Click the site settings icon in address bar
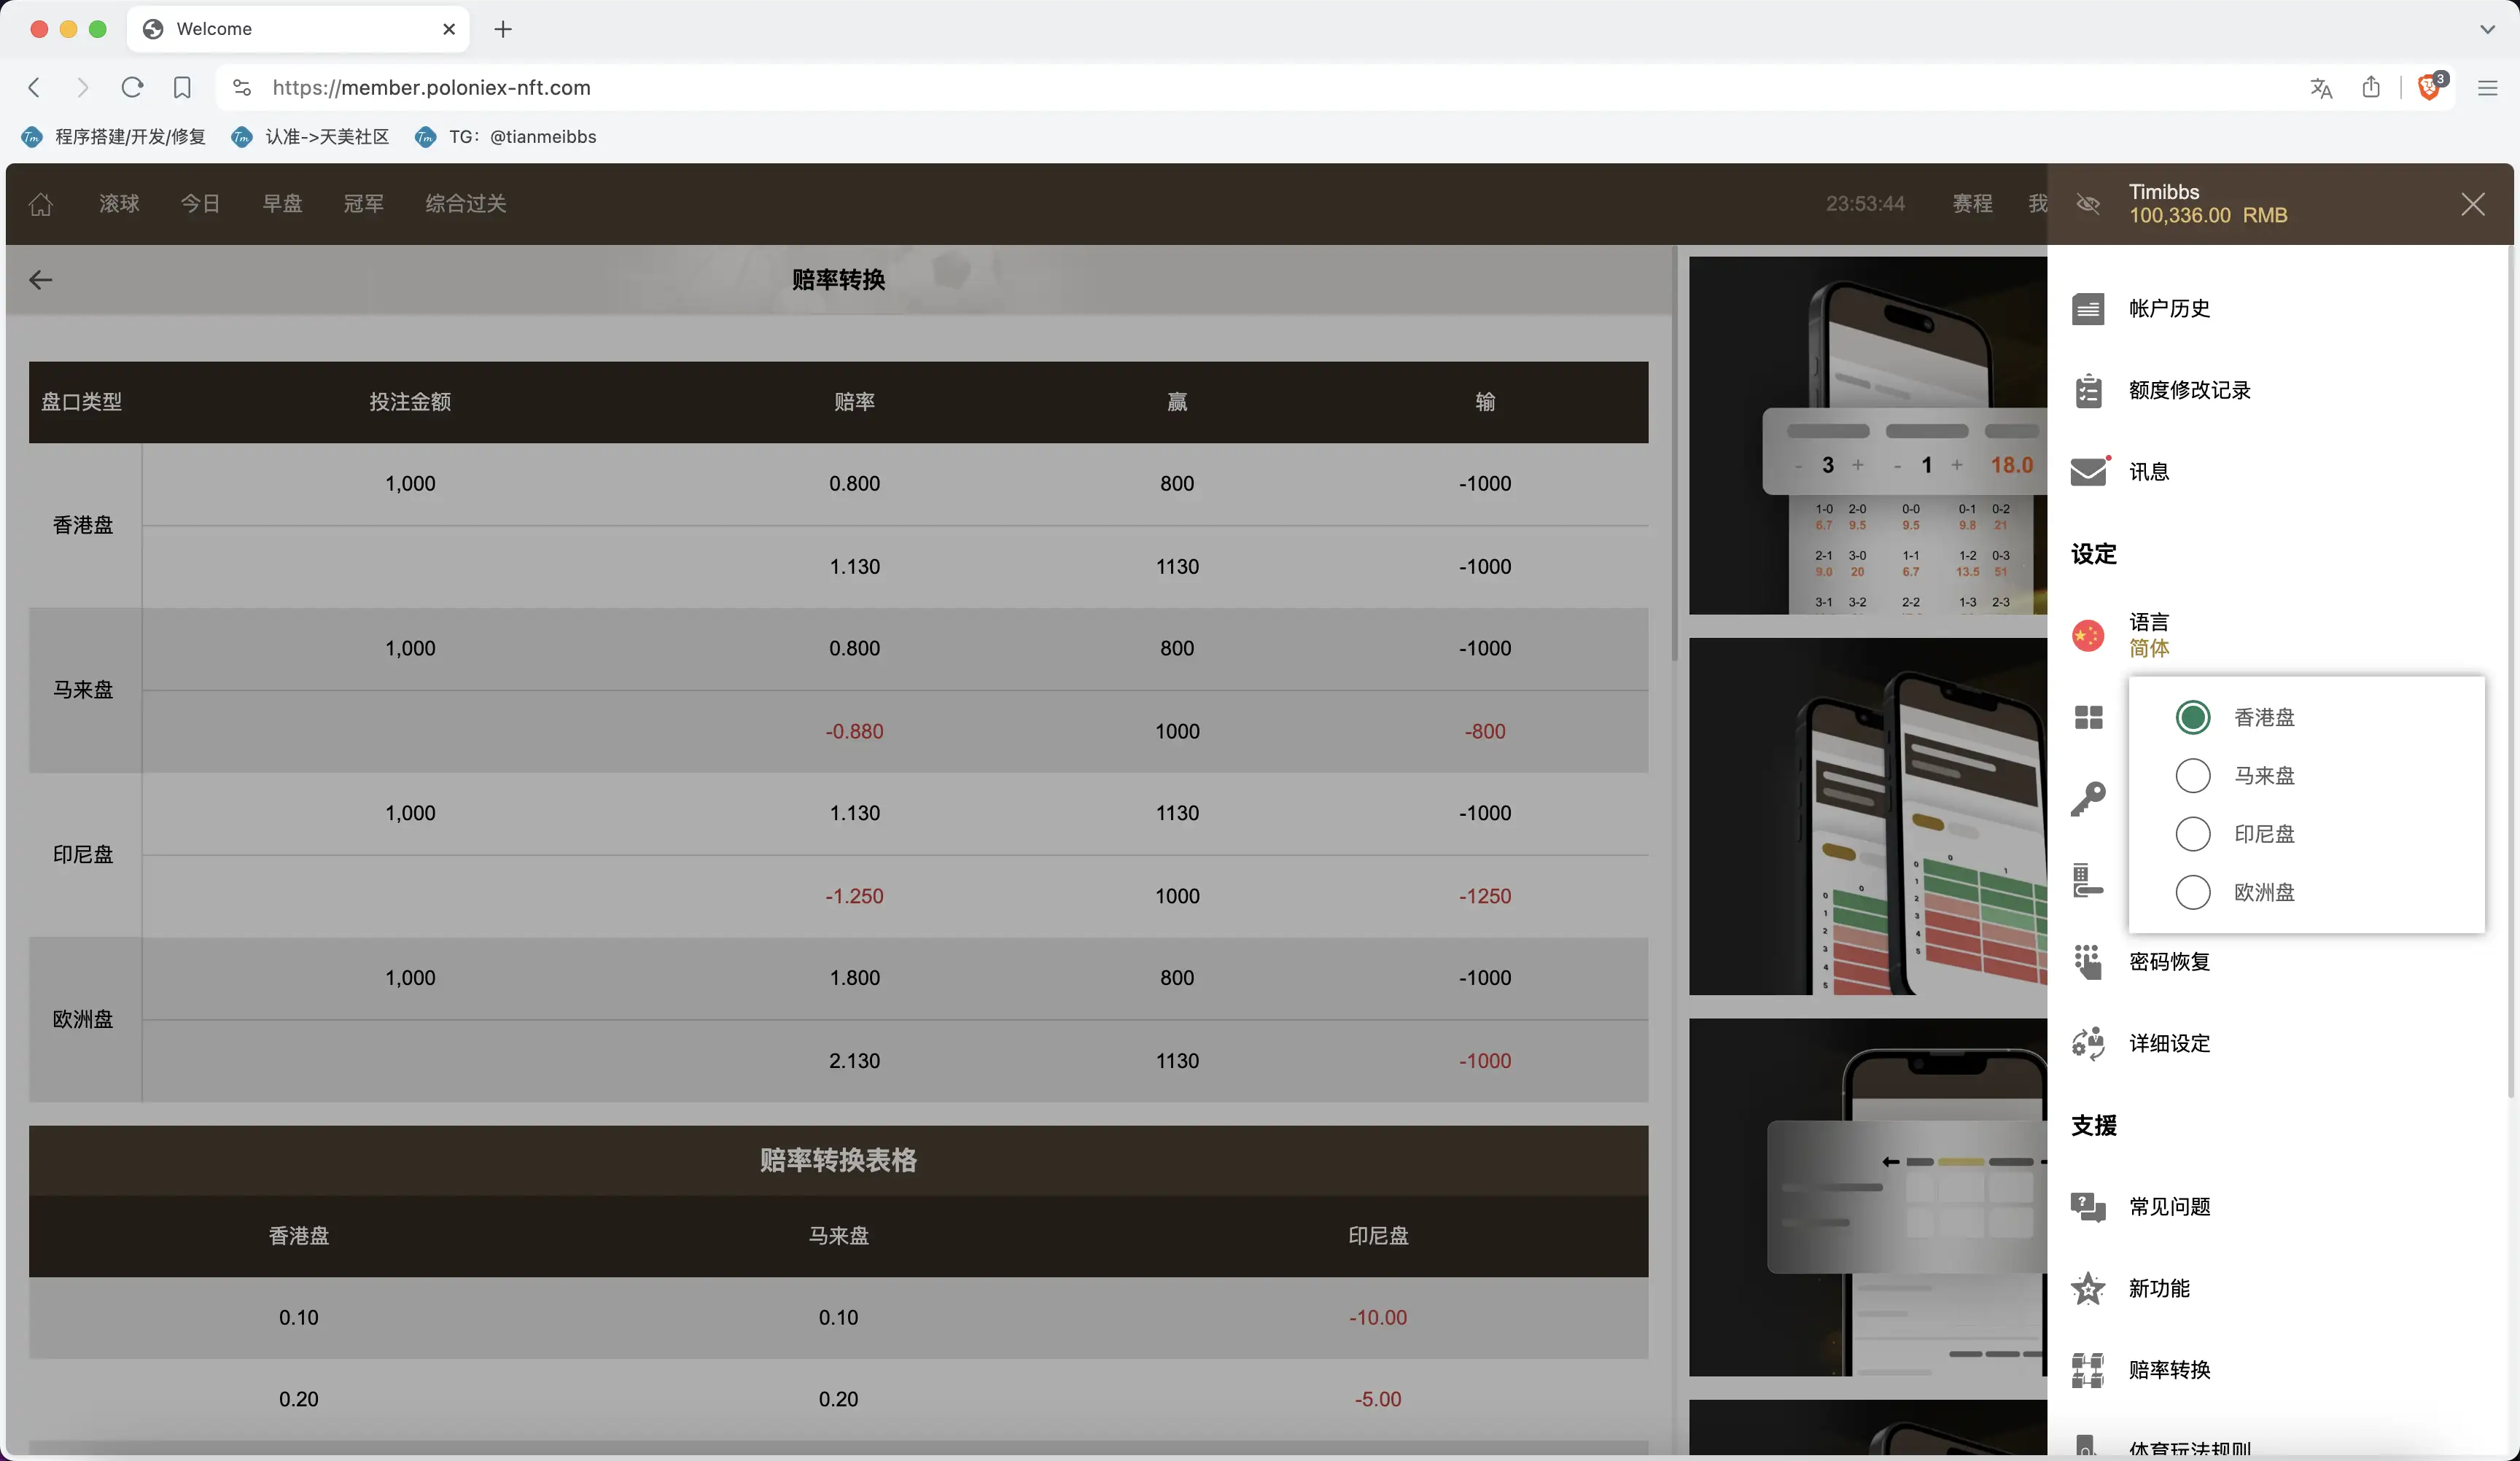The image size is (2520, 1461). click(242, 88)
